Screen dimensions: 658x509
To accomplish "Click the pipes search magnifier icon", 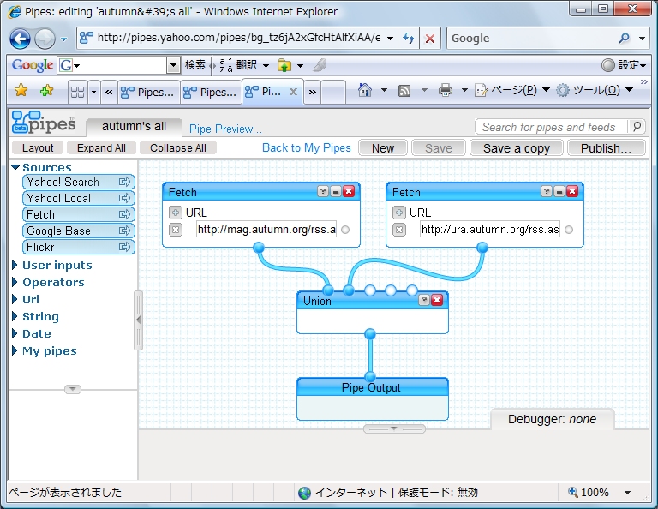I will (x=637, y=126).
